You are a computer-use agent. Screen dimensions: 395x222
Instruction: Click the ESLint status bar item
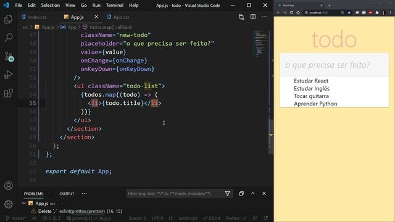tap(212, 218)
